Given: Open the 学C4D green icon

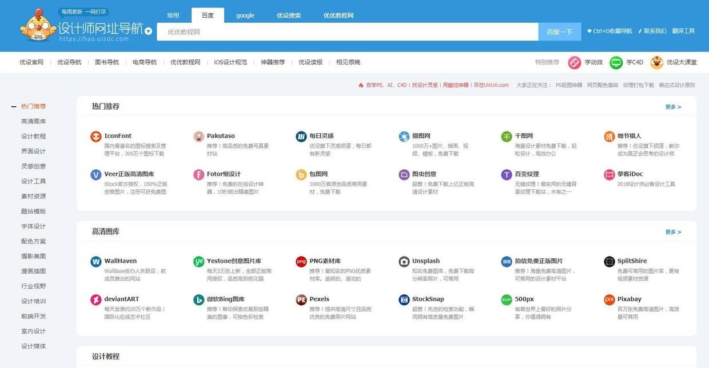Looking at the screenshot, I should coord(616,63).
